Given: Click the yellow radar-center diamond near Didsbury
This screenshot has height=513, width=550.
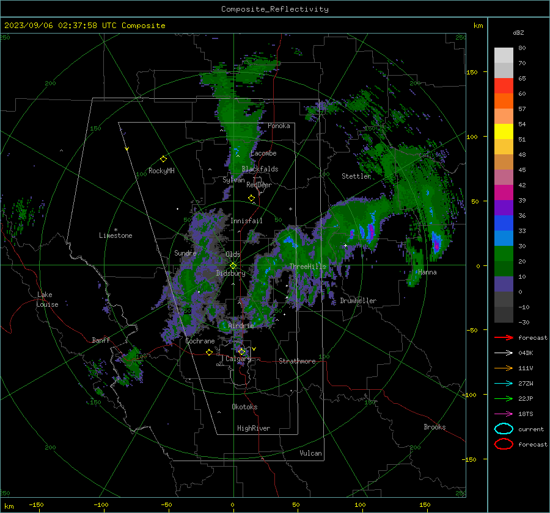Looking at the screenshot, I should click(x=233, y=266).
